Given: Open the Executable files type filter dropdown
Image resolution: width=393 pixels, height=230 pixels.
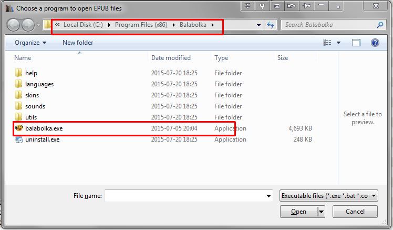Looking at the screenshot, I should click(328, 196).
